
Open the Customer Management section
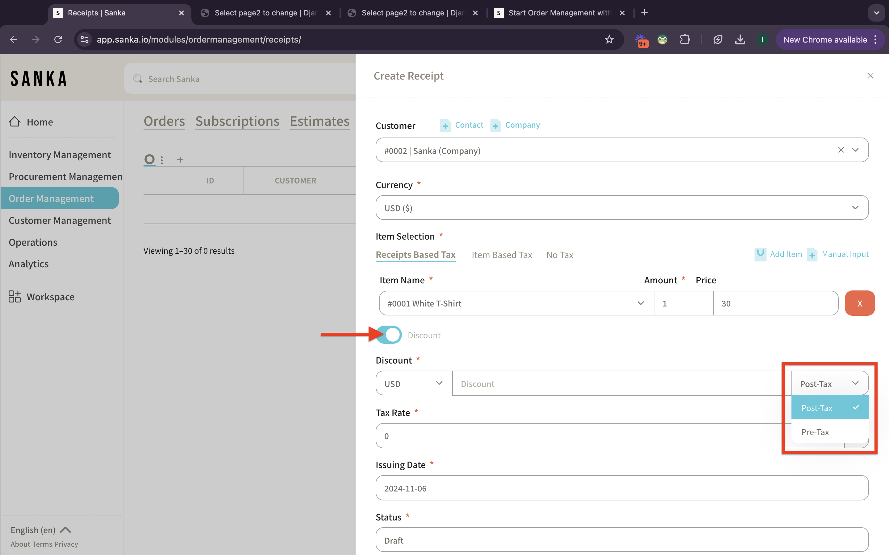coord(60,220)
